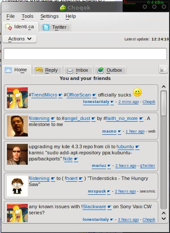
Task: Click Homer avatar on the TrendMicro post
Action: point(17,98)
